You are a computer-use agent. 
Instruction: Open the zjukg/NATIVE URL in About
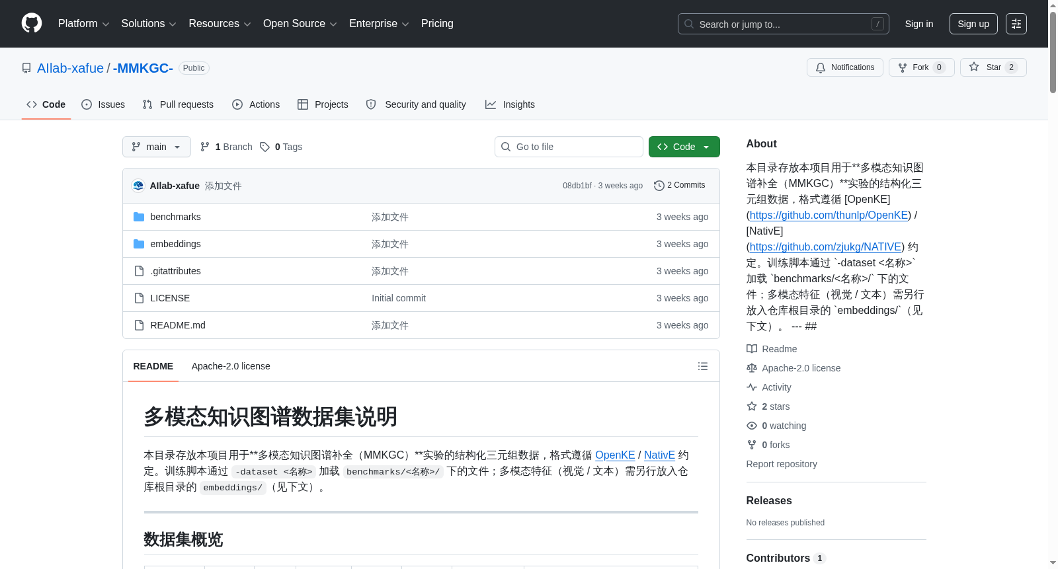coord(825,247)
